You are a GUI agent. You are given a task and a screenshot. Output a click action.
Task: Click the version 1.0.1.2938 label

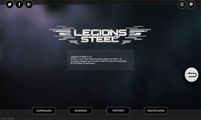pos(8,118)
